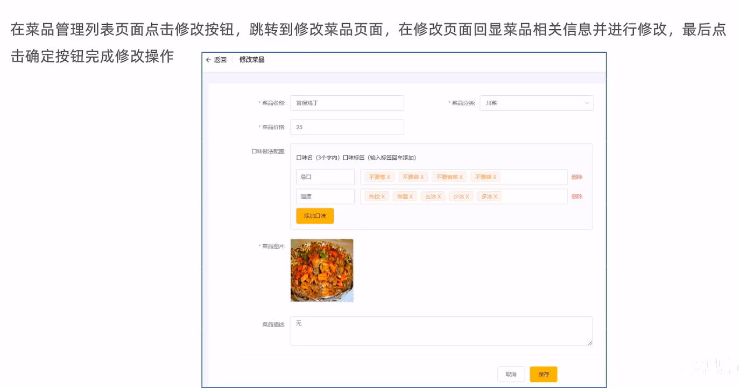Screen dimensions: 740x388
Task: Click the 保存 button
Action: point(544,375)
